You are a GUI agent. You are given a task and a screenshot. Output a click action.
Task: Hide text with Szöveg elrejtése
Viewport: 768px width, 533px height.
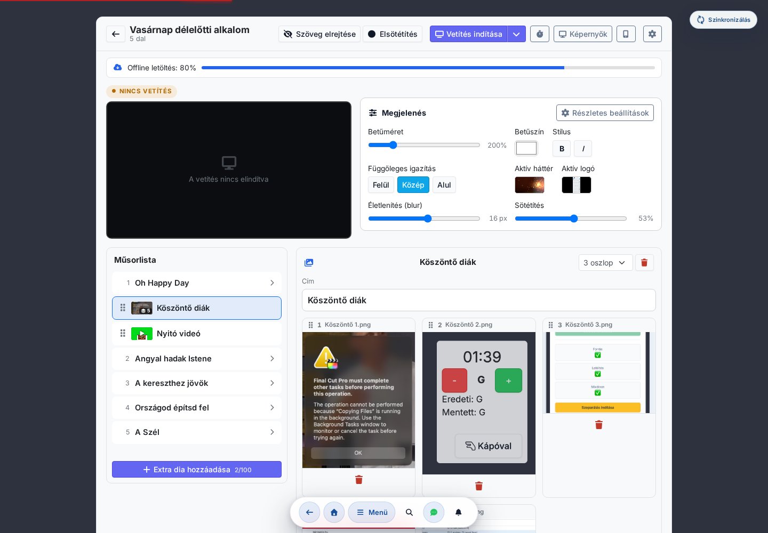(319, 34)
